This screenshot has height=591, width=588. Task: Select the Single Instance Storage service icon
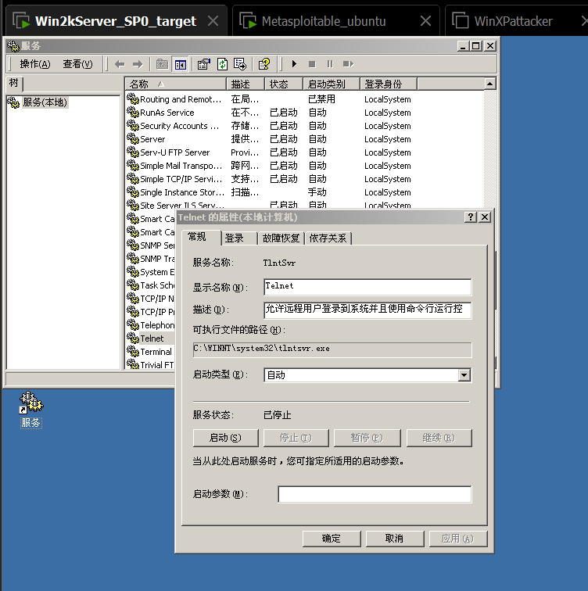pyautogui.click(x=133, y=192)
